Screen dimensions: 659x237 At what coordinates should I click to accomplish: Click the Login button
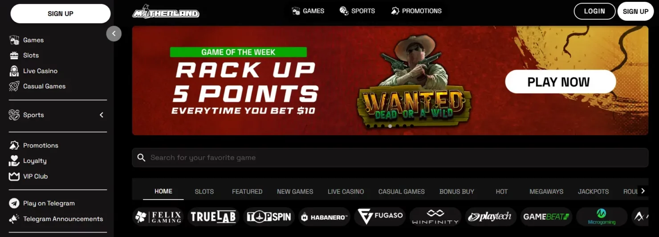pyautogui.click(x=594, y=12)
